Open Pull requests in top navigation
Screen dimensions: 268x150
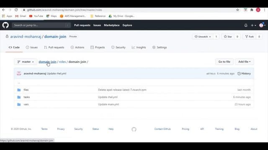click(82, 25)
